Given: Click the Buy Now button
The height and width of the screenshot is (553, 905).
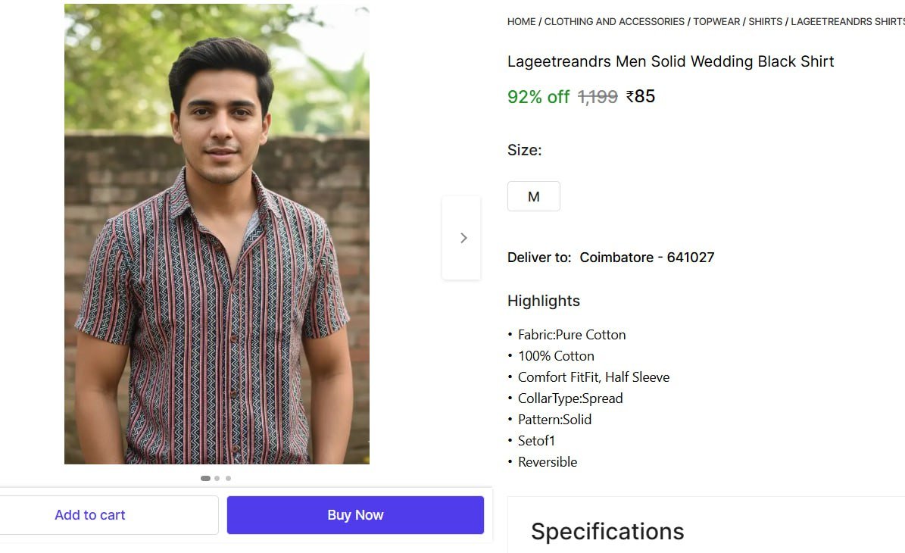Looking at the screenshot, I should tap(354, 514).
